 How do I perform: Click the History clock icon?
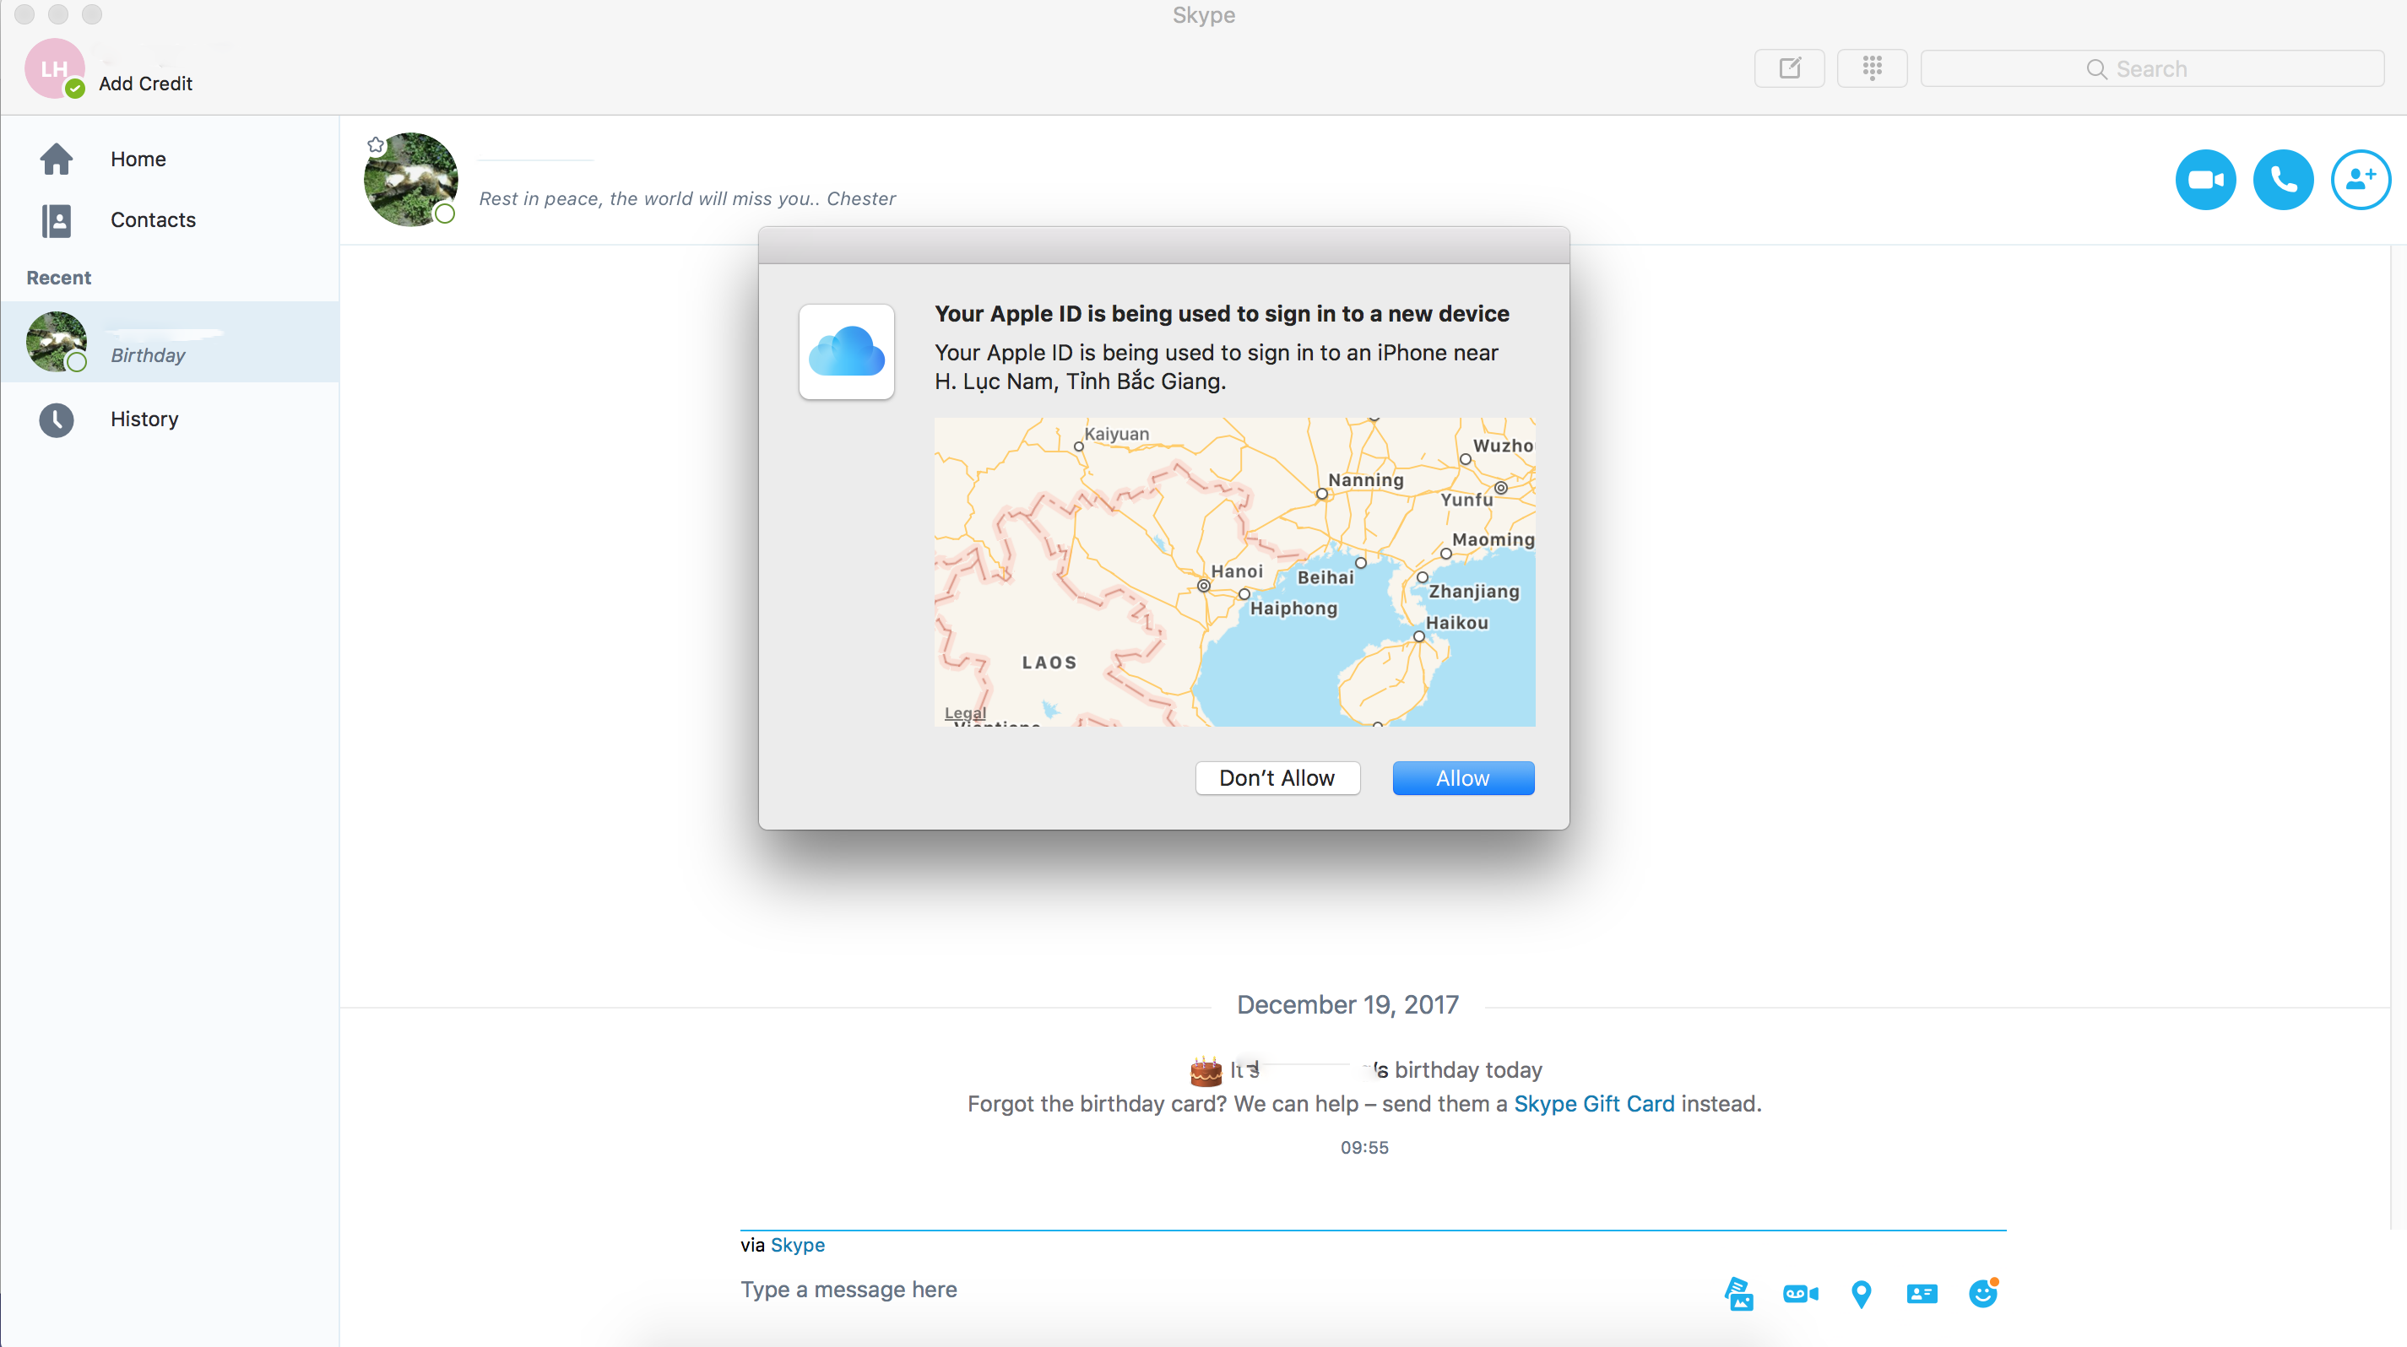tap(56, 419)
